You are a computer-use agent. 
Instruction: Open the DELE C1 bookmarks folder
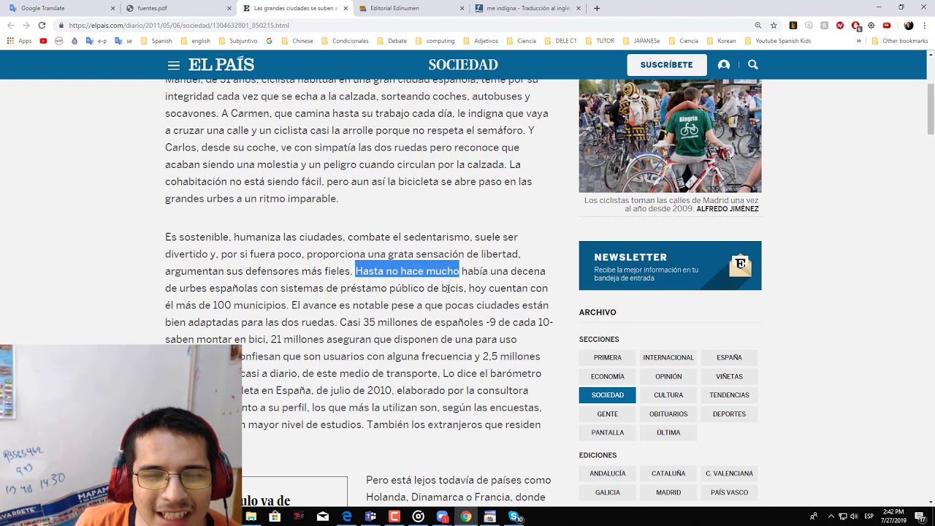pyautogui.click(x=560, y=41)
